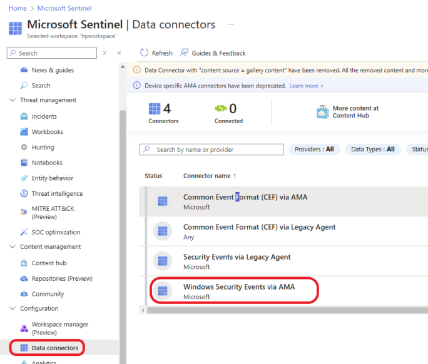428x364 pixels.
Task: Click the Incidents briefcase icon
Action: 24,116
